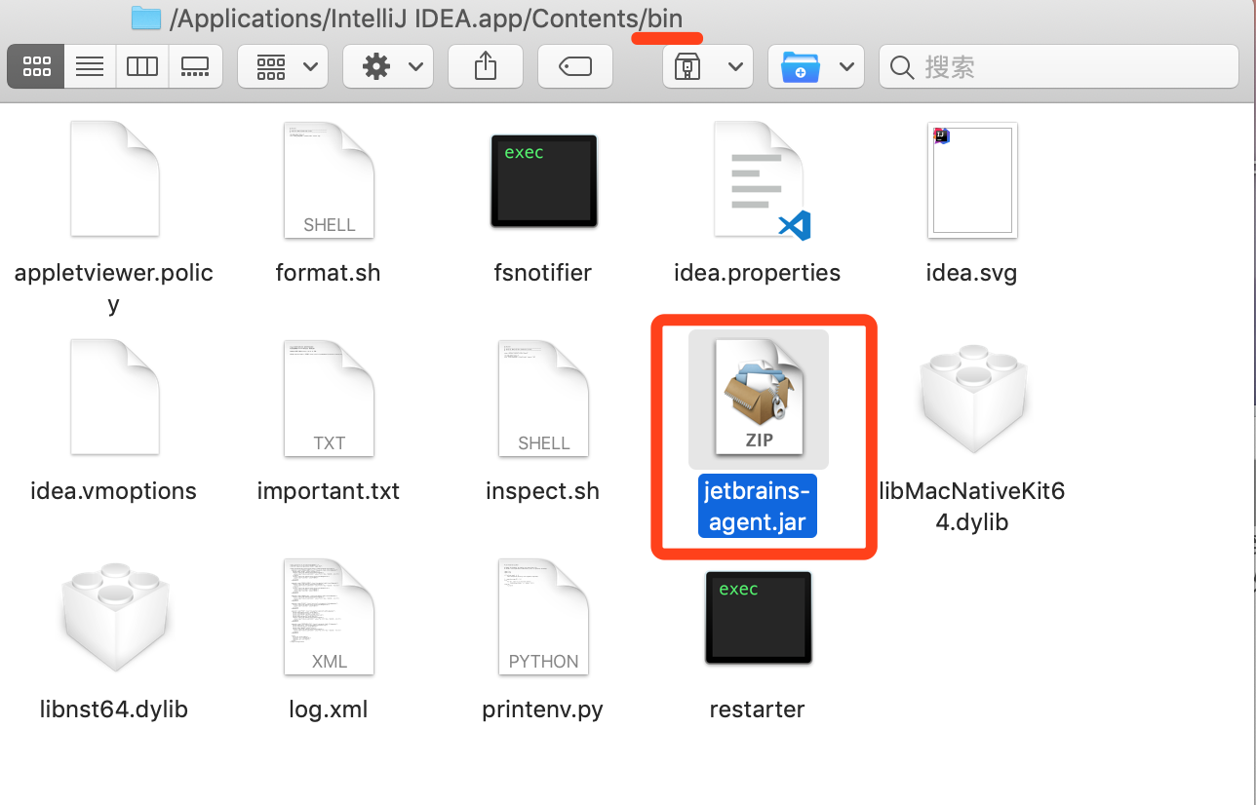Click the Edit Tags button
This screenshot has width=1256, height=805.
click(575, 66)
